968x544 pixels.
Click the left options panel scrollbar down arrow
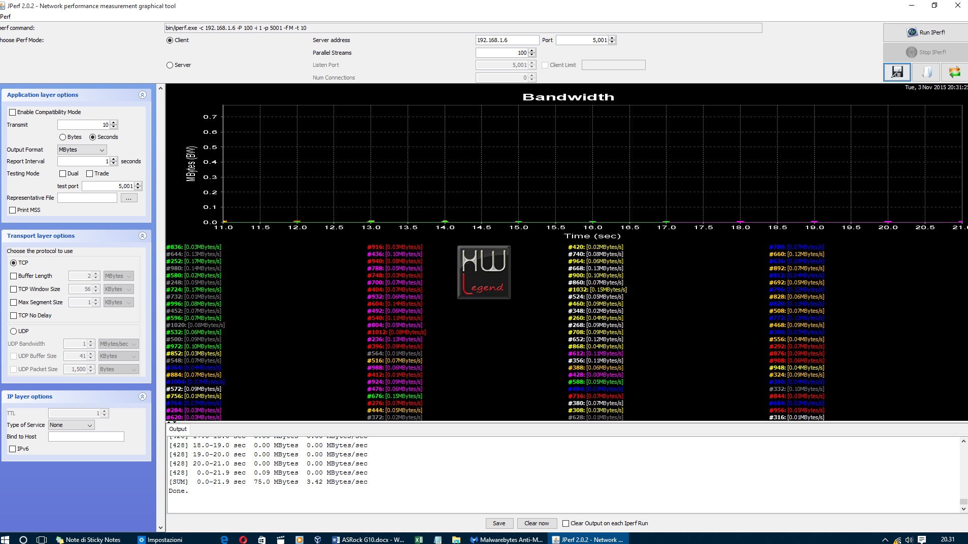pos(161,528)
